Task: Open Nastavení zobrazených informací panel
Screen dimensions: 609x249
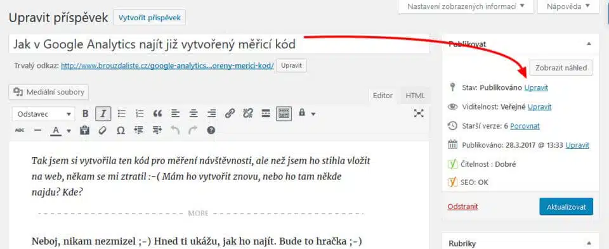Action: 466,6
